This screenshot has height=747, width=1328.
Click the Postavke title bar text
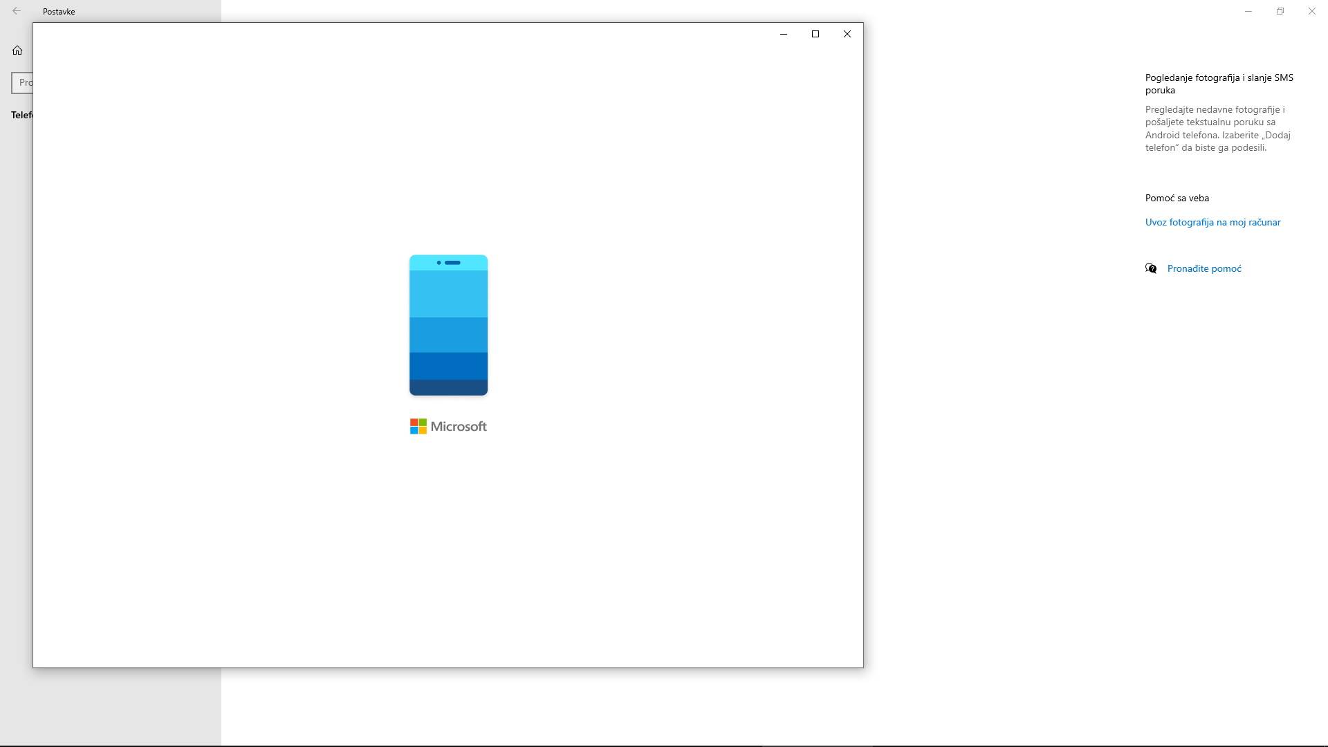tap(58, 11)
